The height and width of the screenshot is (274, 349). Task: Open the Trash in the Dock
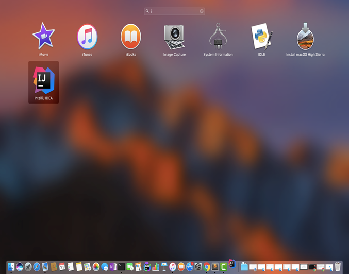pos(338,266)
